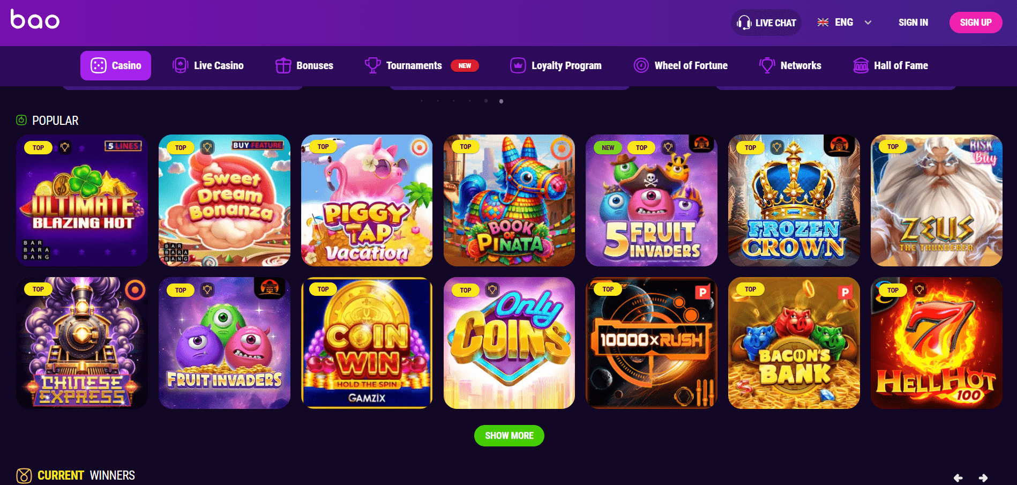Viewport: 1017px width, 485px height.
Task: Click the Bonuses gift box icon
Action: [283, 65]
